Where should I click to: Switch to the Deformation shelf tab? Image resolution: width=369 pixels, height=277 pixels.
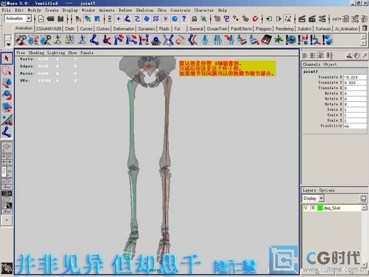click(x=124, y=29)
